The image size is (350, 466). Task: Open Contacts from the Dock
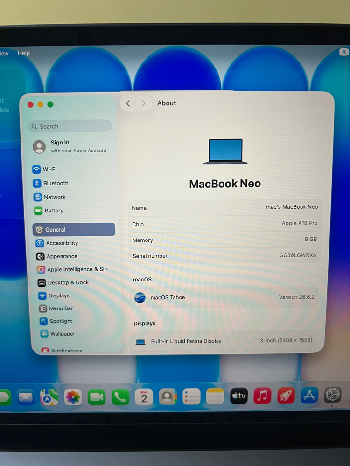168,397
